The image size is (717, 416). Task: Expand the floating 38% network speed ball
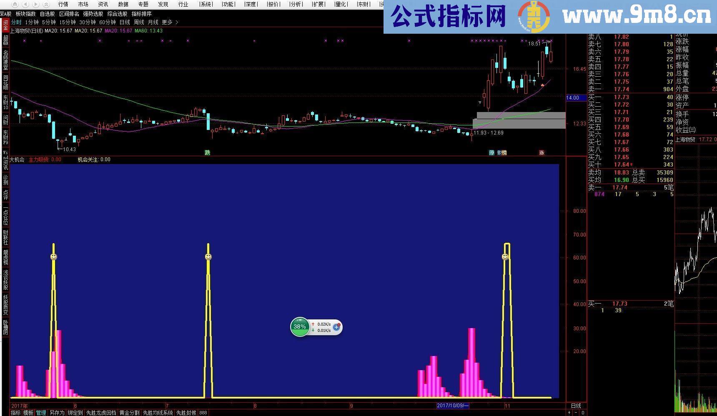point(299,327)
